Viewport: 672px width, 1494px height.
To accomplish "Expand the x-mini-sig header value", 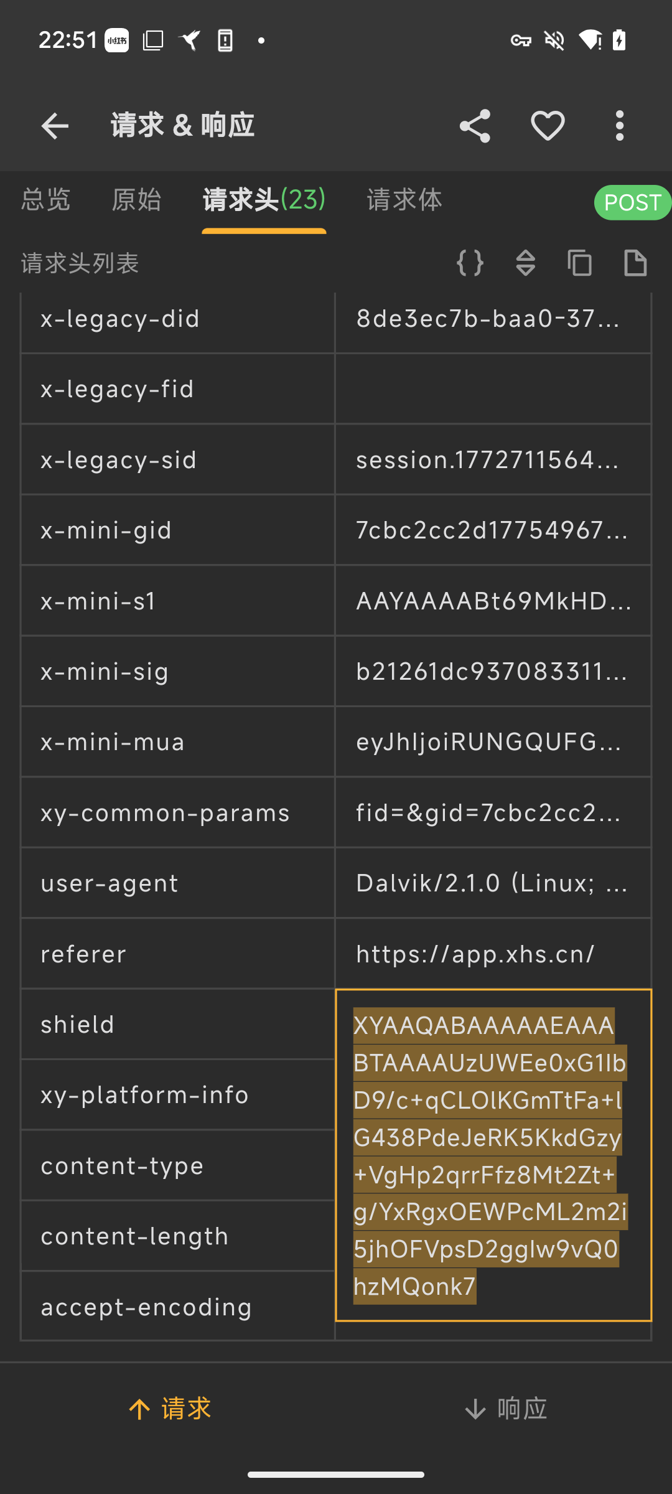I will pyautogui.click(x=492, y=672).
